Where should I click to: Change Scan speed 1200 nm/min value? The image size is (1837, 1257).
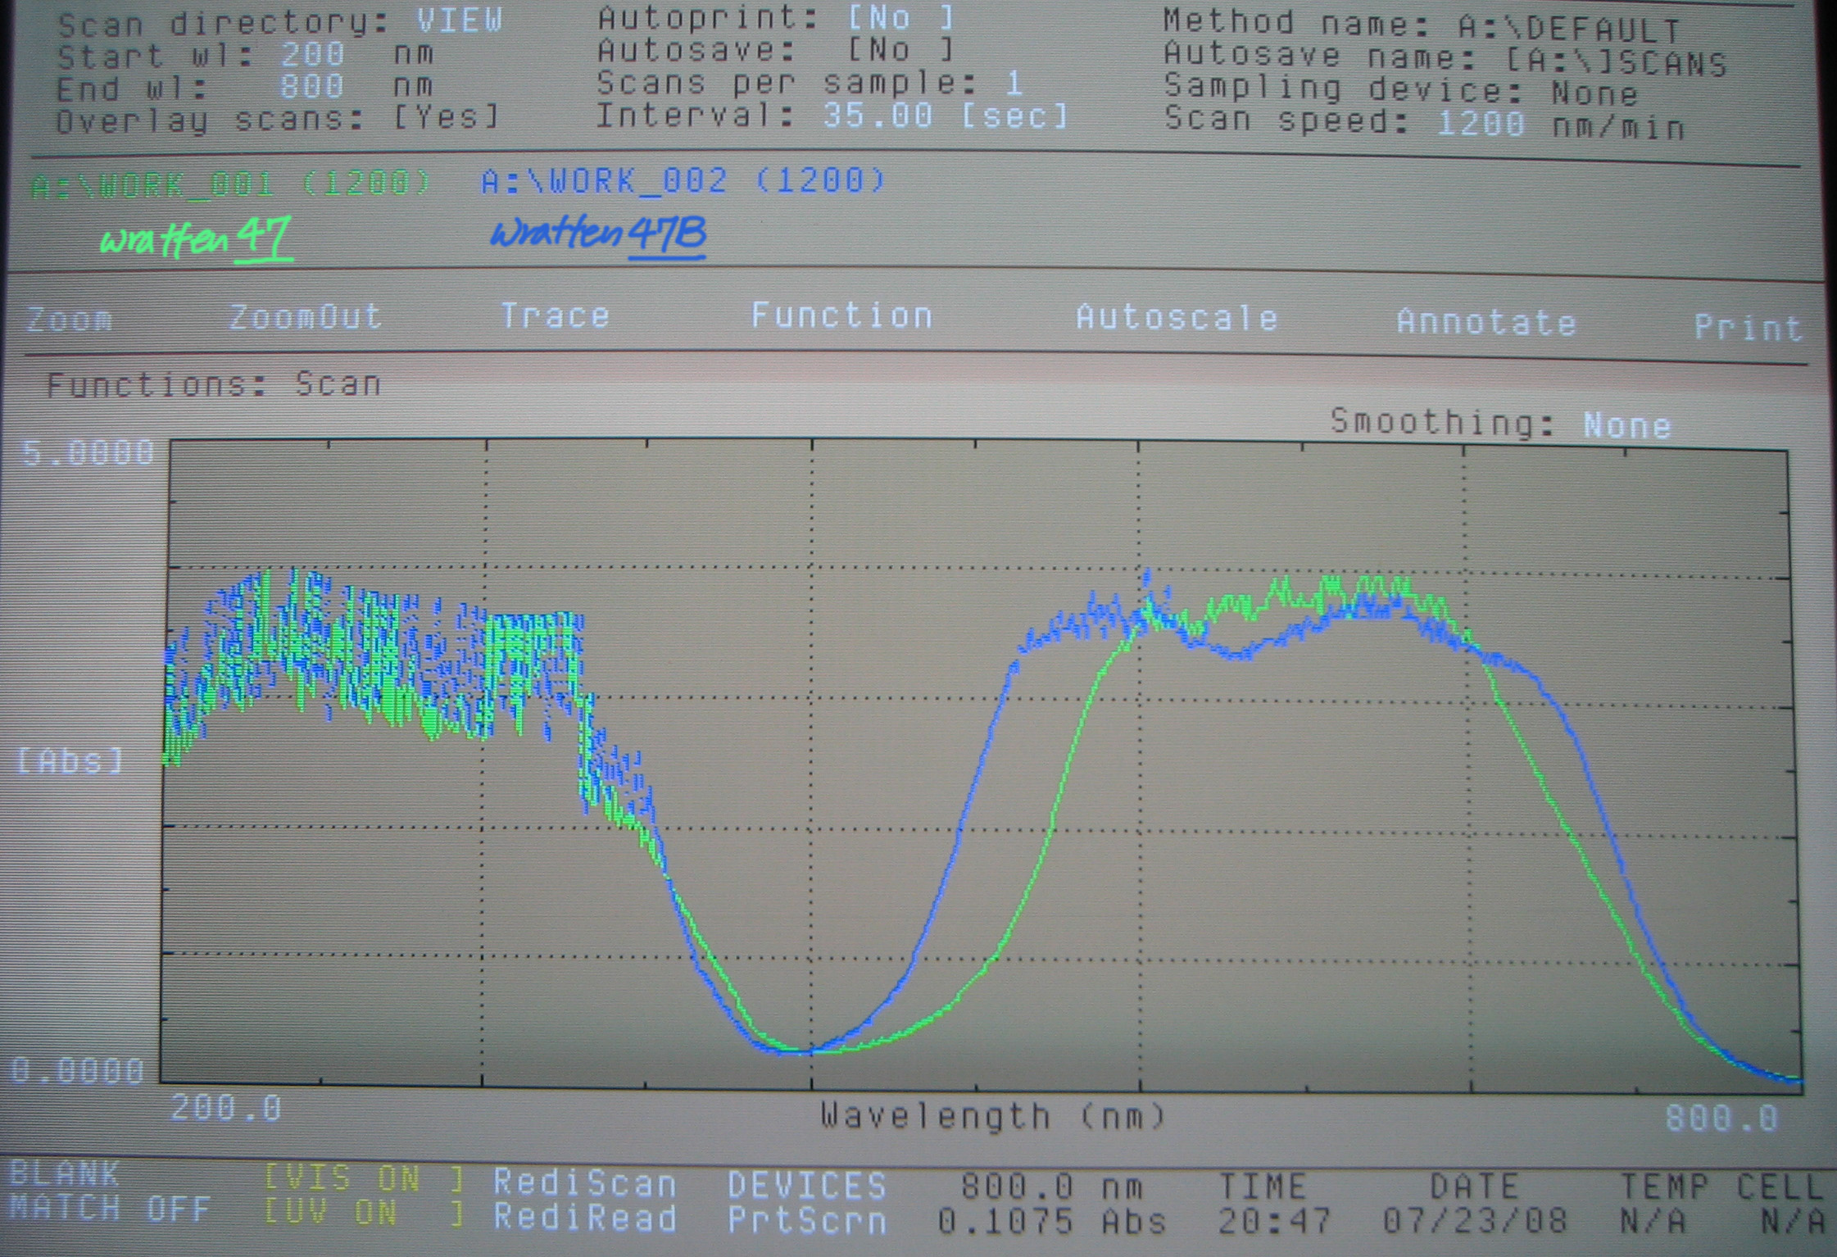click(x=1481, y=124)
